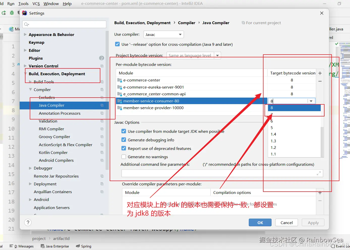The image size is (350, 250).
Task: Click the add plus icon in Override compiler parameters
Action: tap(320, 193)
